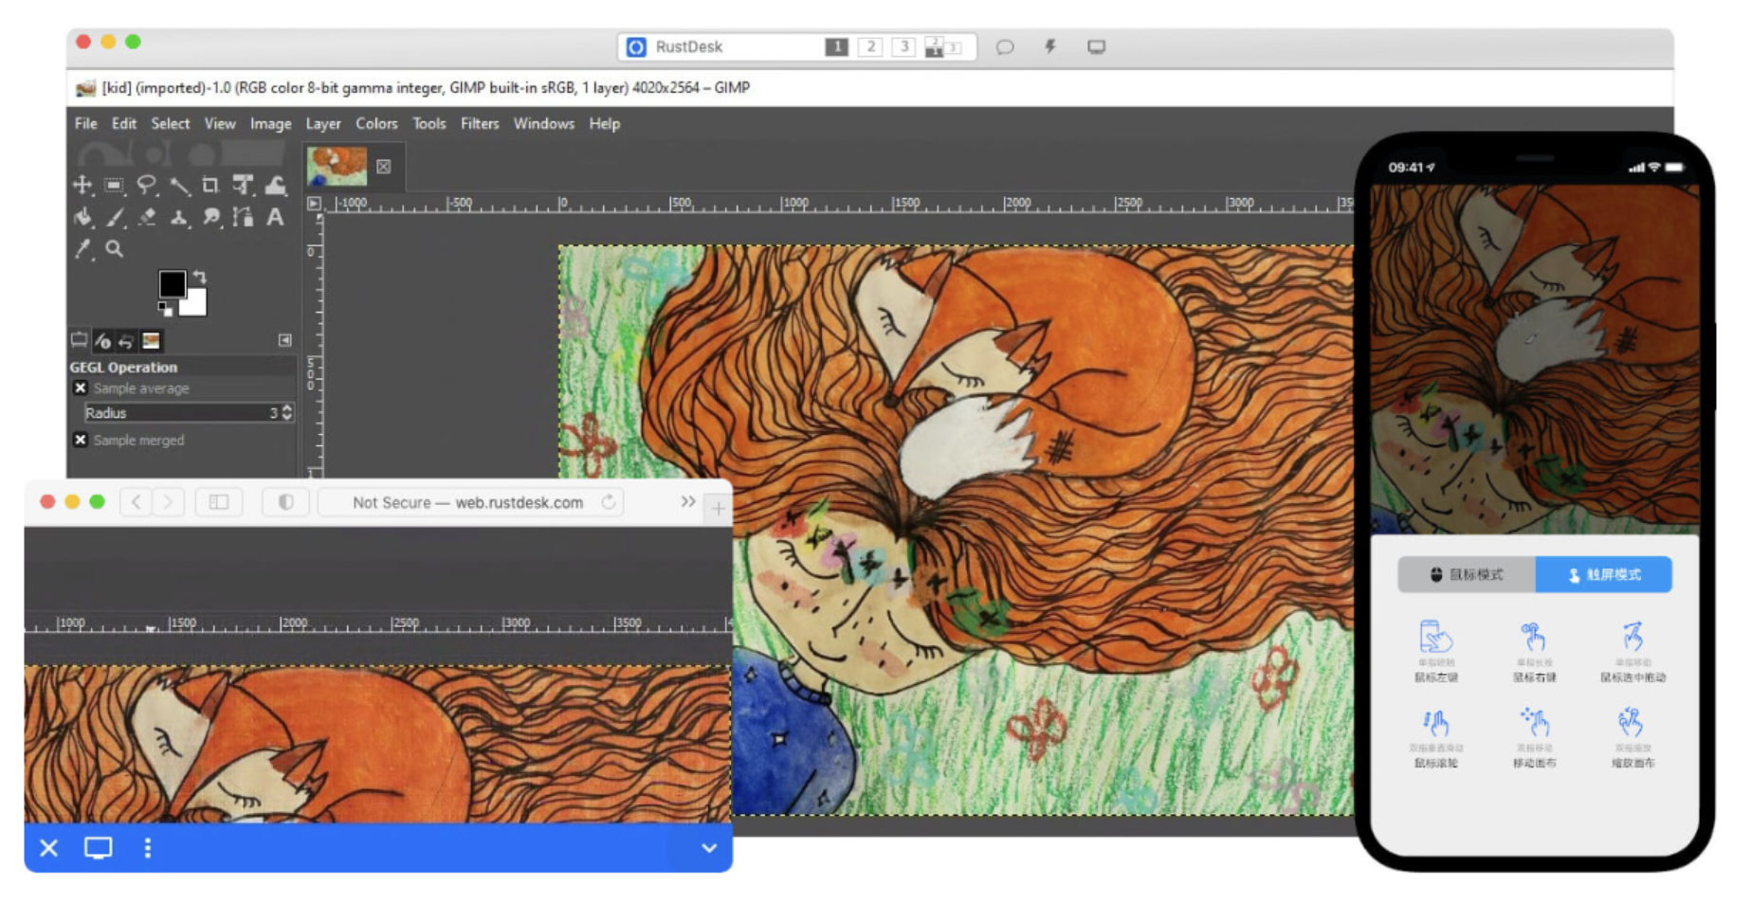Select the Zoom magnifier tool

(115, 249)
